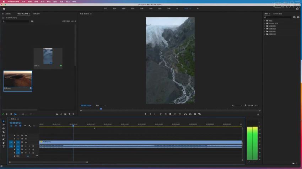This screenshot has height=169, width=302.
Task: Toggle nest-or-individual-clips insert mode
Action: coord(11,126)
